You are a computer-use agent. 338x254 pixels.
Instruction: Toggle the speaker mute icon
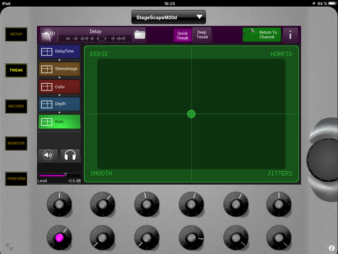coord(48,155)
